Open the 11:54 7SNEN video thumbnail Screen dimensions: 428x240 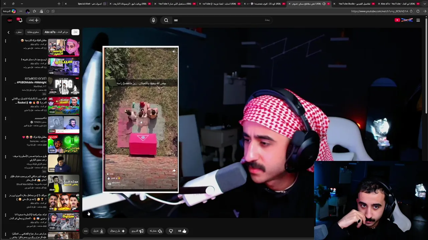pyautogui.click(x=64, y=124)
